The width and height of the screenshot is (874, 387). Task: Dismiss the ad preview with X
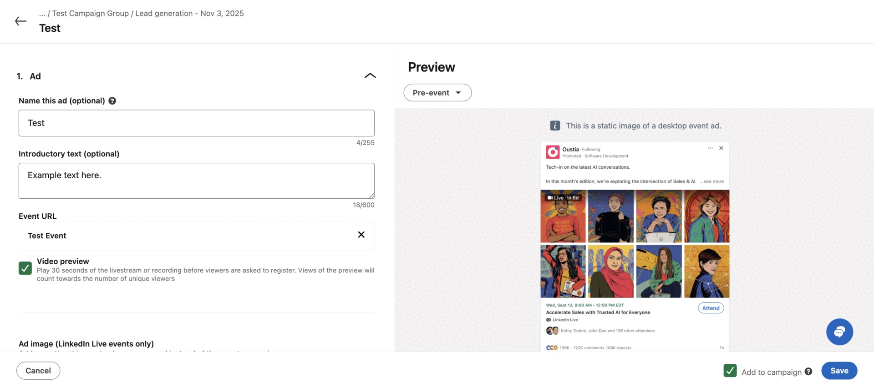721,148
